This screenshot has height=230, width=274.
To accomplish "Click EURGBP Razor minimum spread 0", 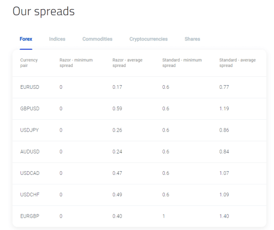I will (61, 216).
